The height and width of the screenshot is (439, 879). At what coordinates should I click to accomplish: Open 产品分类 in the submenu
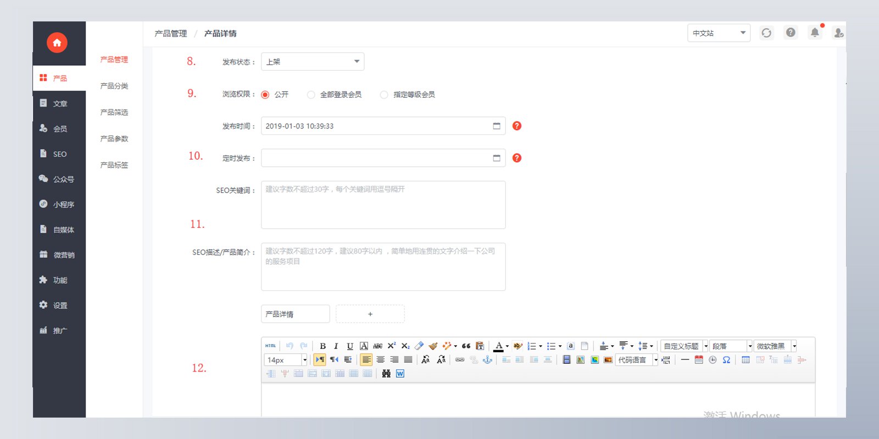point(114,86)
